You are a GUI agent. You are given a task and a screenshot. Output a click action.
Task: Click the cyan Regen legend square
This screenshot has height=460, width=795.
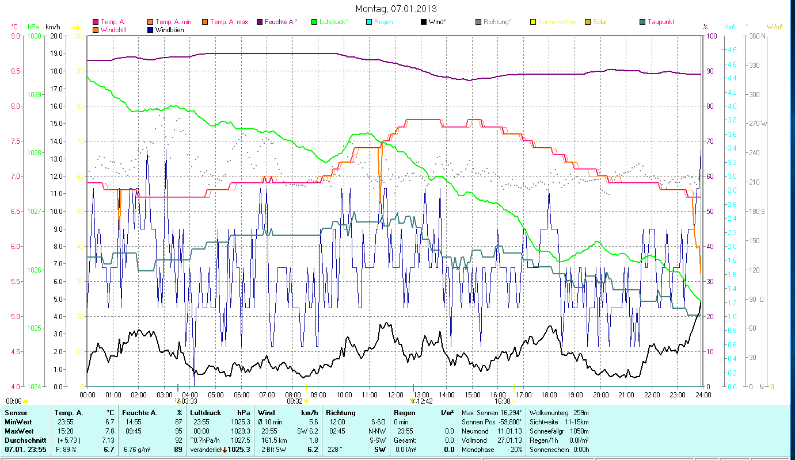(369, 22)
